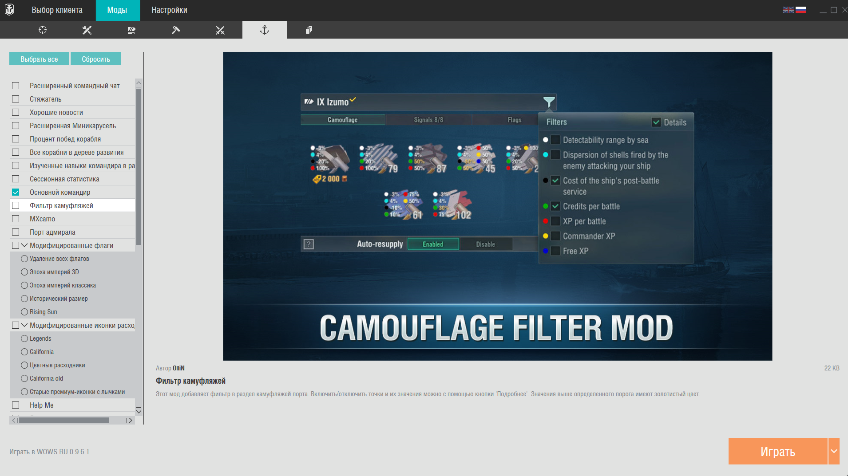This screenshot has height=476, width=848.
Task: Open the crosshair mods category
Action: pos(43,30)
